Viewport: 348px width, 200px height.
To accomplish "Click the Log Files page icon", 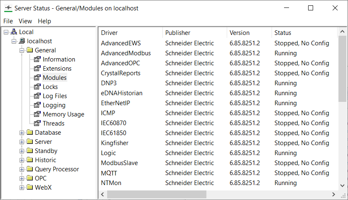I will click(37, 96).
